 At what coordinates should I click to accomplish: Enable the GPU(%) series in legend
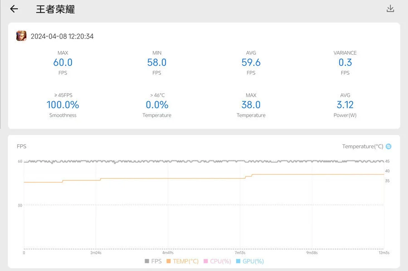point(250,261)
